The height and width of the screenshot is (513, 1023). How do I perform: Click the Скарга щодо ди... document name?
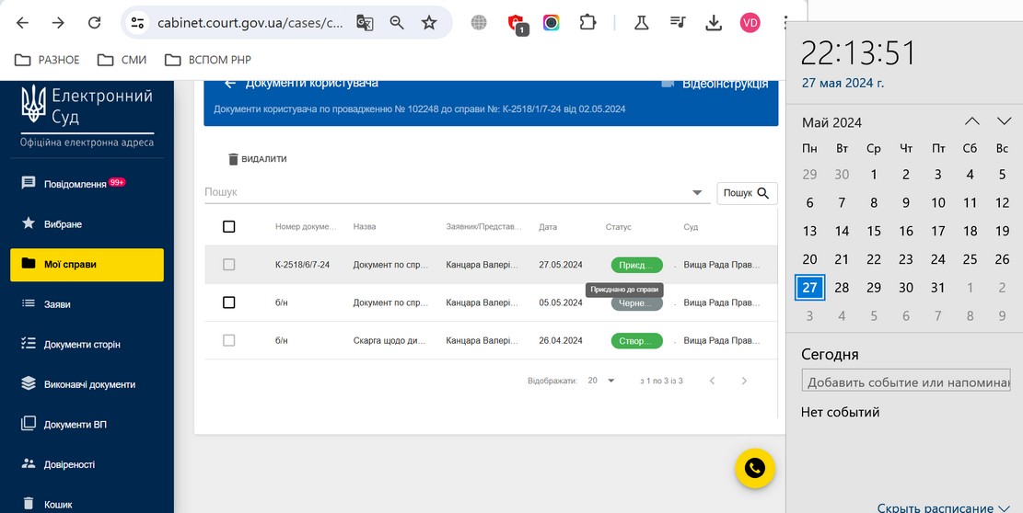point(390,340)
